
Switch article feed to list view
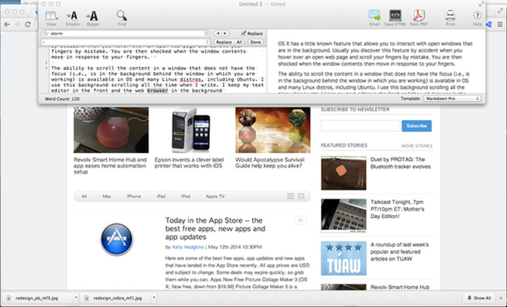tap(289, 196)
